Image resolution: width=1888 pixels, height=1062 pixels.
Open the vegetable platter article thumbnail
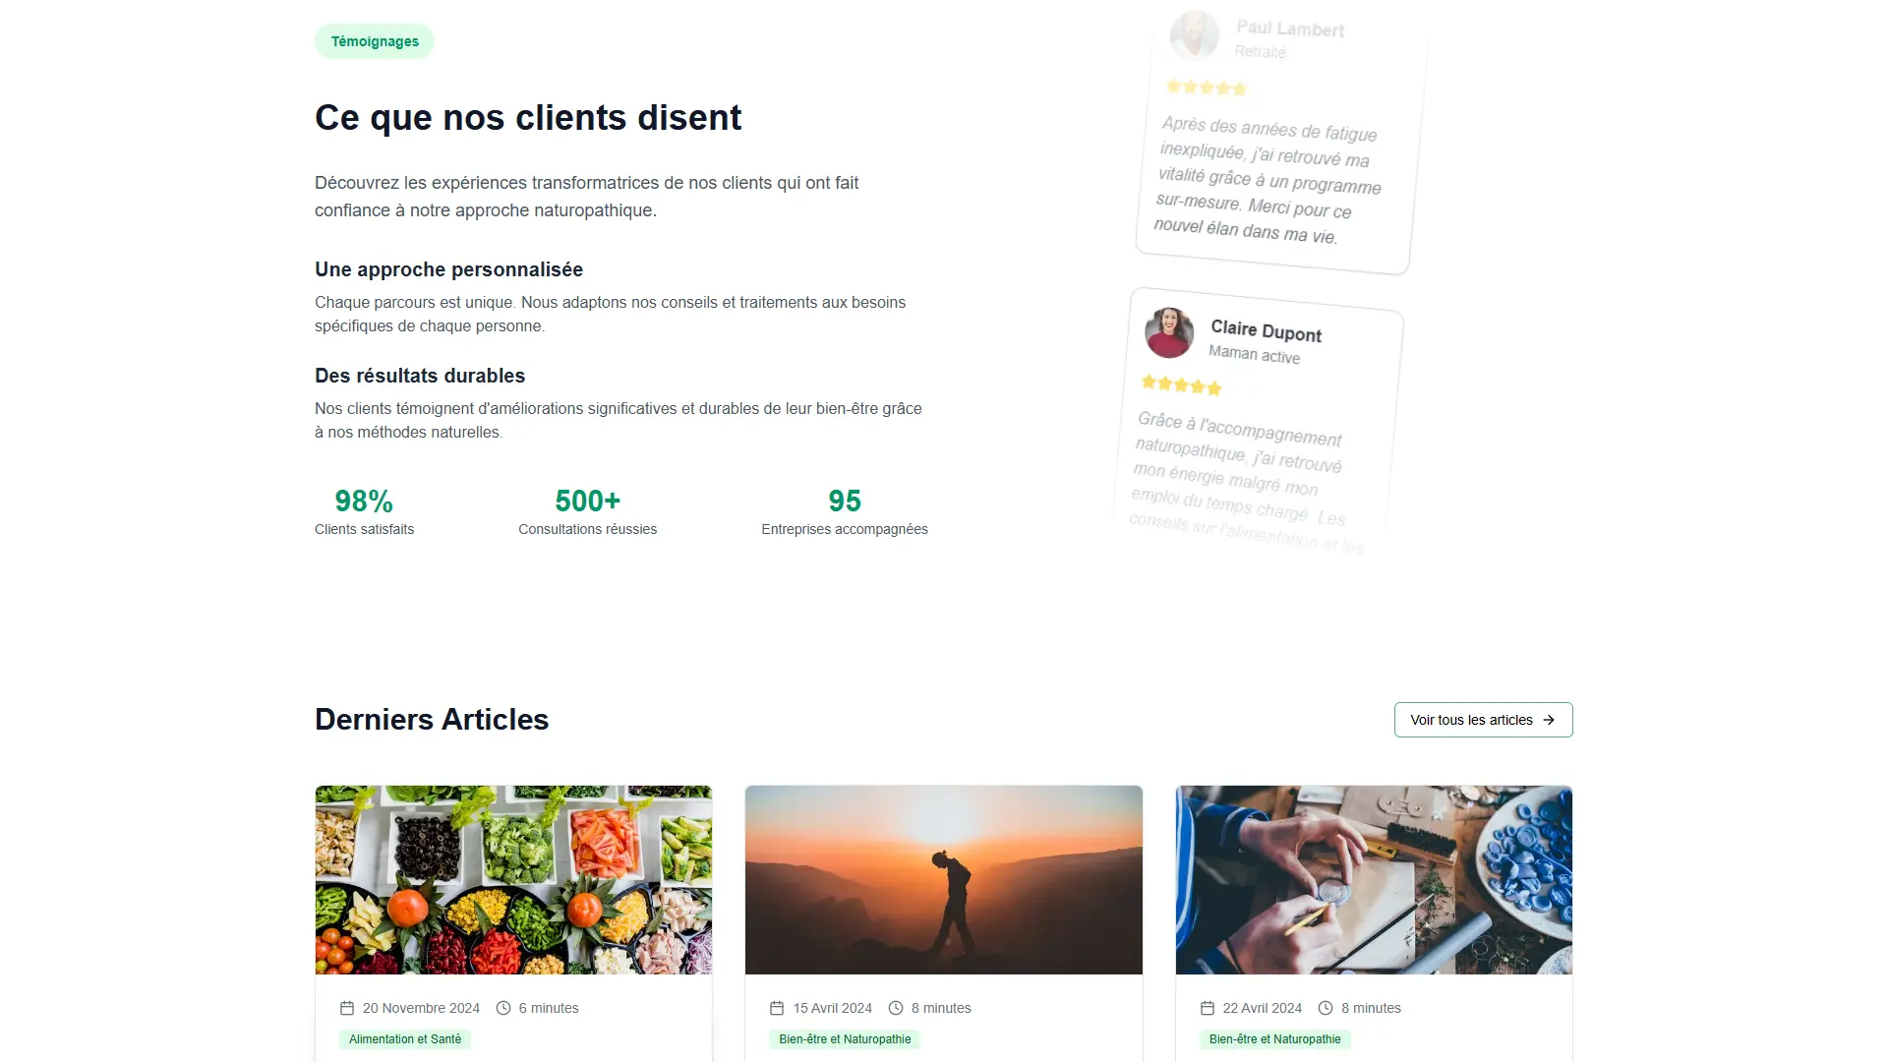click(513, 880)
